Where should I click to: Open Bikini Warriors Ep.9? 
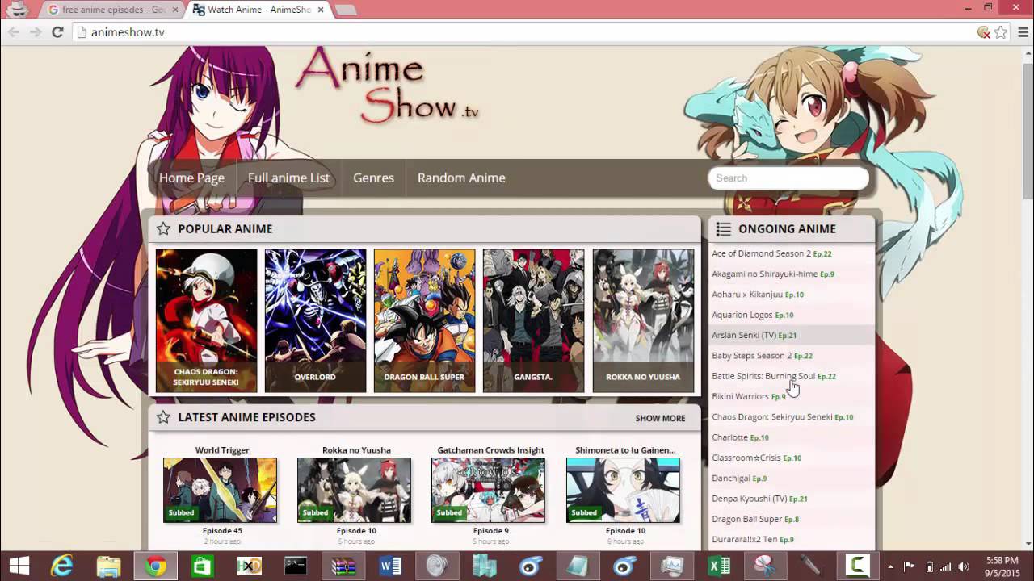pos(792,396)
